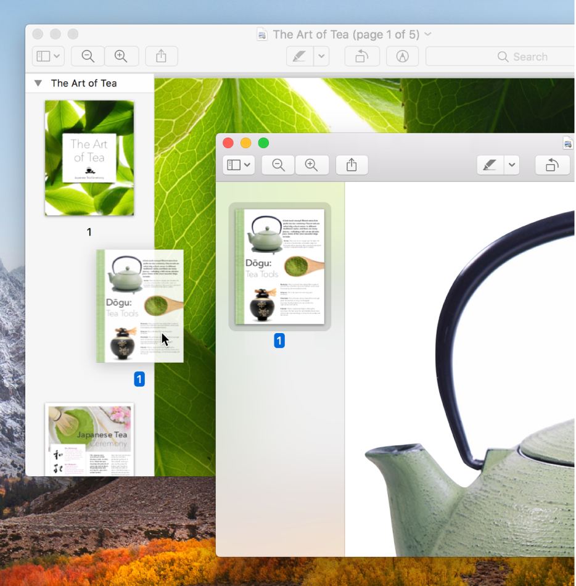Select Japanese Tea Ceremony page thumbnail
This screenshot has width=576, height=586.
point(89,439)
